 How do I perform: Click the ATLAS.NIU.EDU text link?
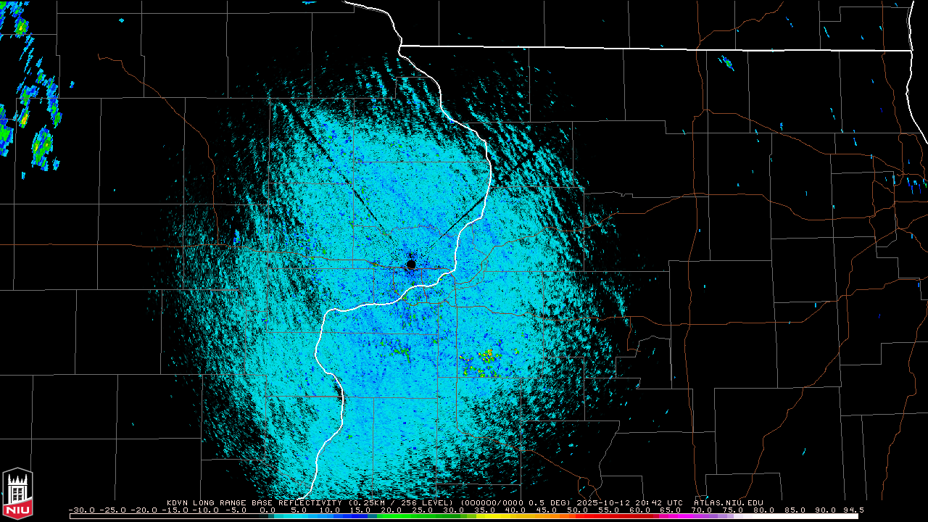(x=728, y=502)
